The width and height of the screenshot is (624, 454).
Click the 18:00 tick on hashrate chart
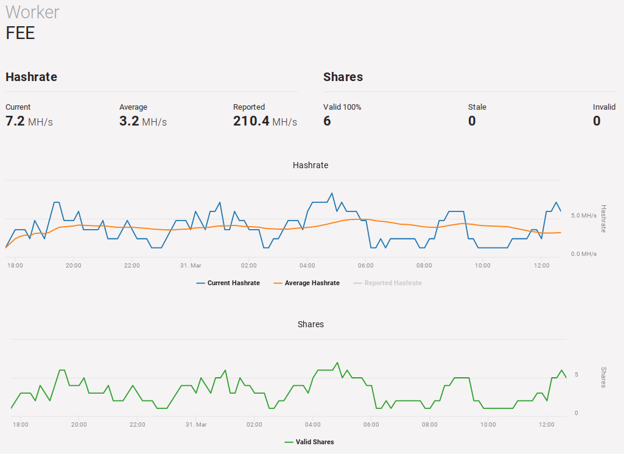click(x=15, y=265)
